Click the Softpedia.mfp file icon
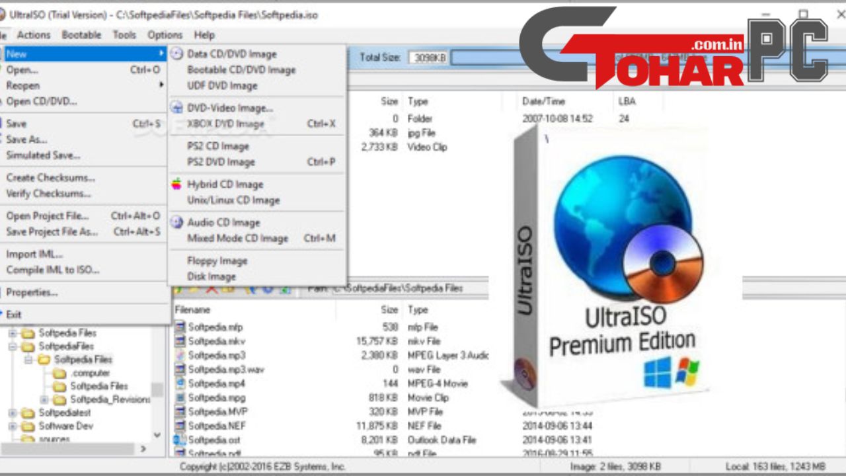 click(x=180, y=327)
